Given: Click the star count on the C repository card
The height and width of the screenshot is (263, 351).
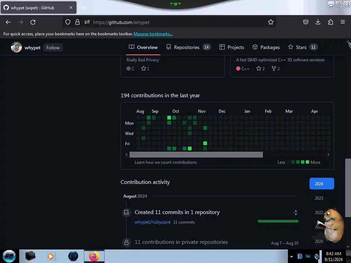Looking at the screenshot, I should [x=145, y=68].
